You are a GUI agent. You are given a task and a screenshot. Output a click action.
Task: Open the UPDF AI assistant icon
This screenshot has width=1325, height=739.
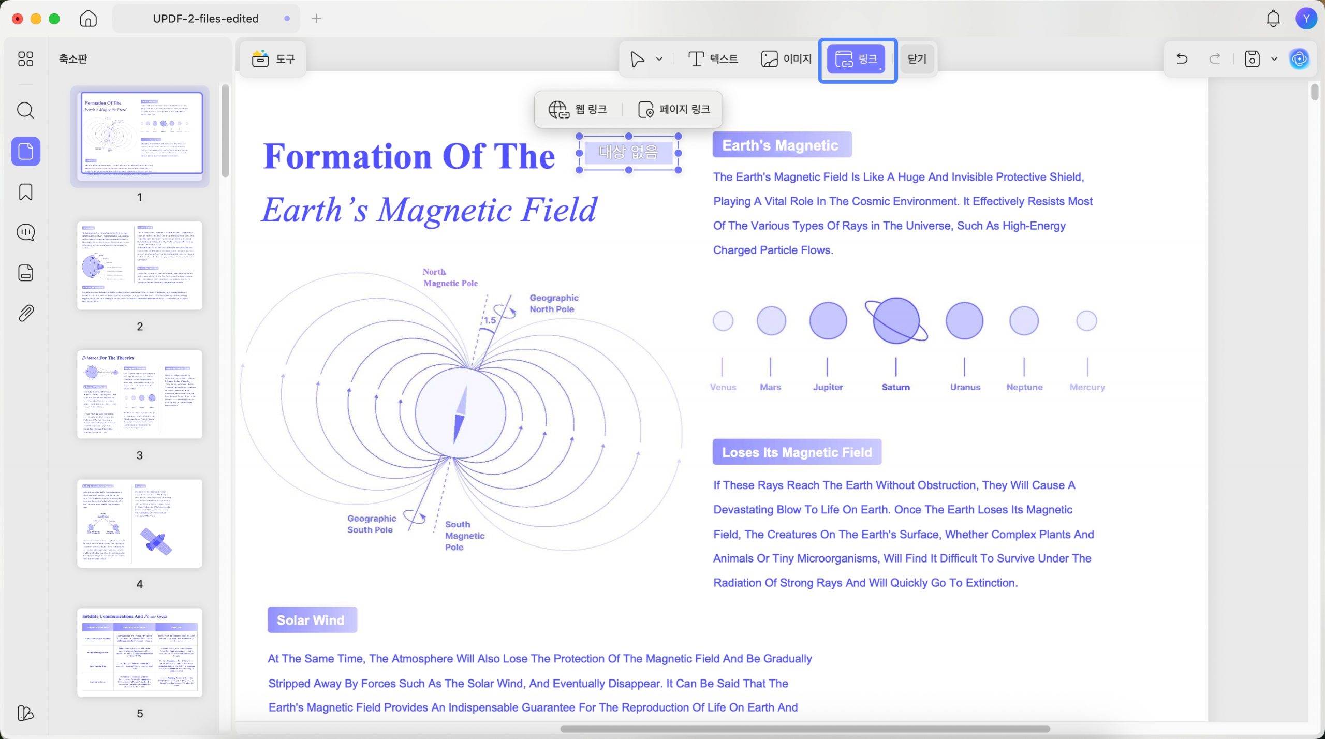click(x=1300, y=59)
